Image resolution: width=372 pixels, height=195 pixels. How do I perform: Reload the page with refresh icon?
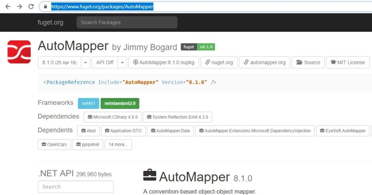[x=31, y=7]
